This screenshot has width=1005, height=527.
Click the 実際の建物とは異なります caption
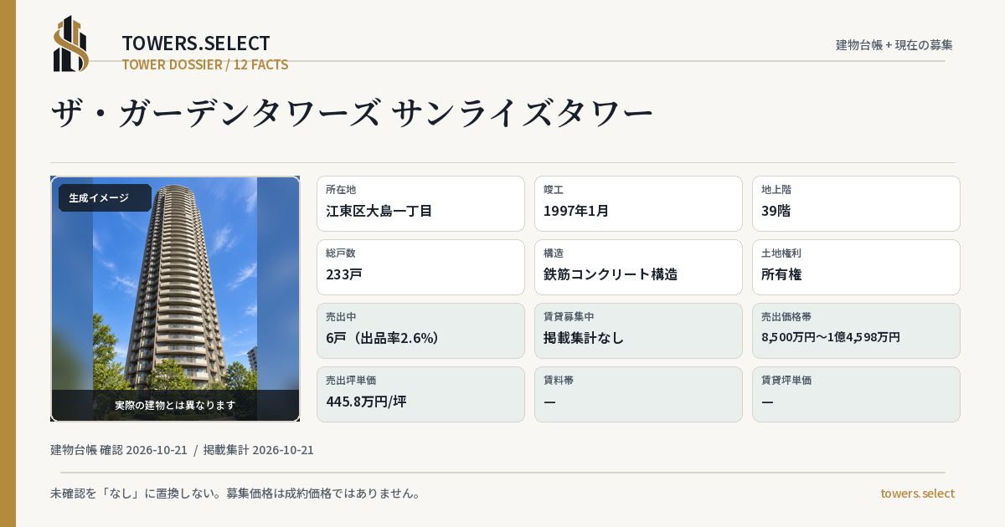tap(175, 405)
